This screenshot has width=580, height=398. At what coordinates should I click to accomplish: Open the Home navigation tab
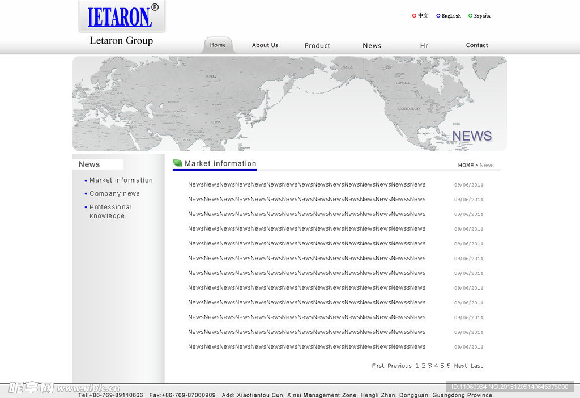coord(218,45)
